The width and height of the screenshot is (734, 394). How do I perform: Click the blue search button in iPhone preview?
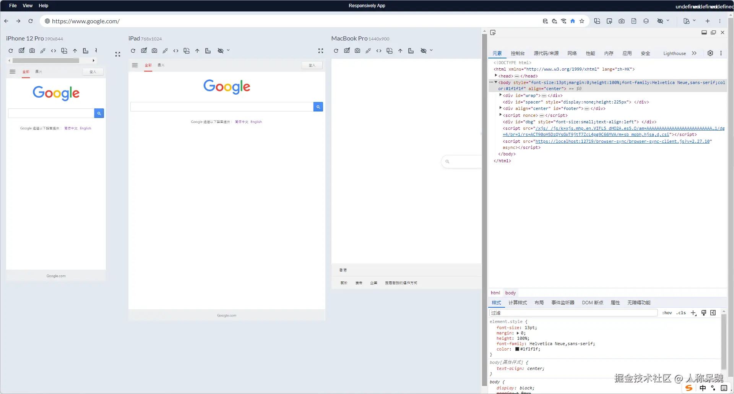pos(99,113)
